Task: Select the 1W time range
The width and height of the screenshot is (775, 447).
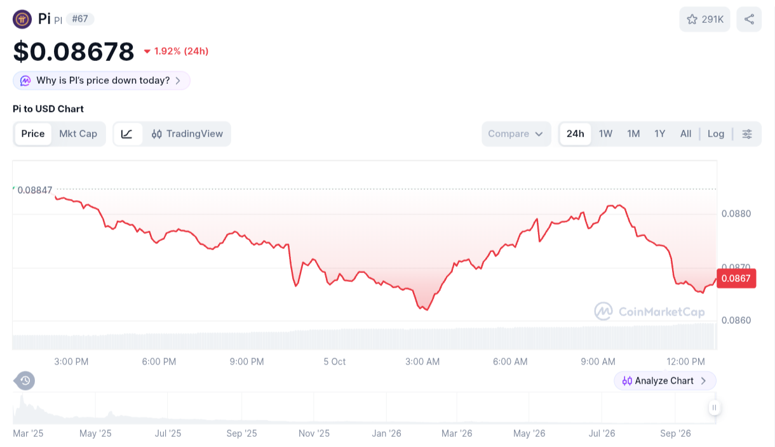Action: click(606, 134)
